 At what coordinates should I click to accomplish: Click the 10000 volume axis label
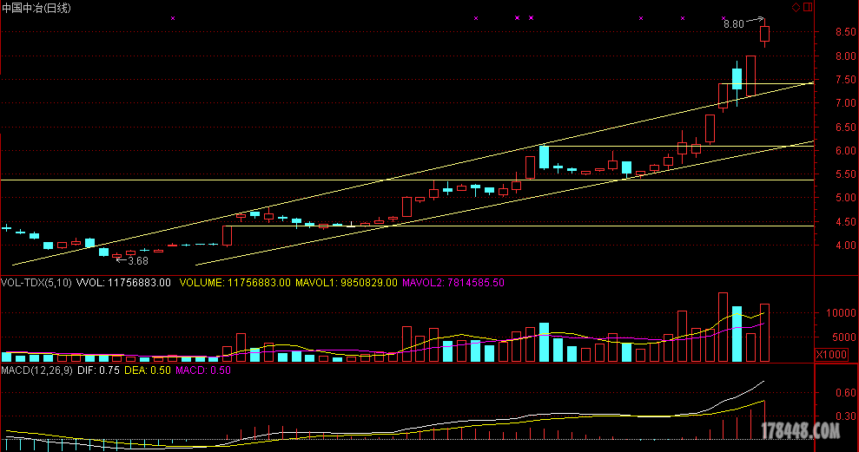(x=841, y=313)
